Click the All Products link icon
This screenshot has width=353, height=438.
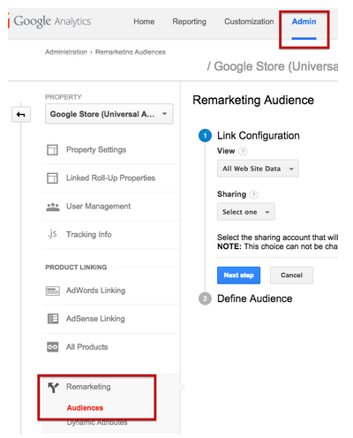coord(53,347)
